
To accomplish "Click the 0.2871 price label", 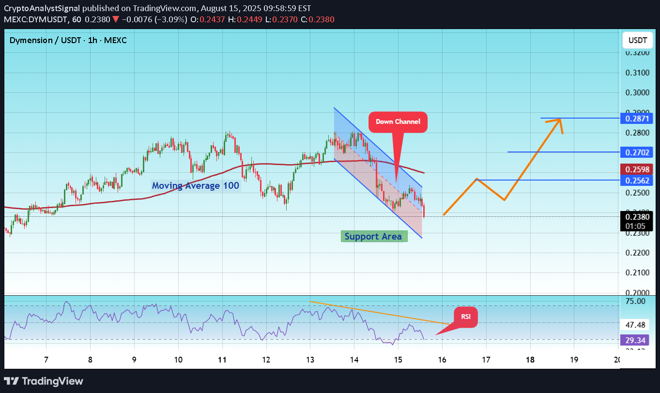I will point(638,118).
